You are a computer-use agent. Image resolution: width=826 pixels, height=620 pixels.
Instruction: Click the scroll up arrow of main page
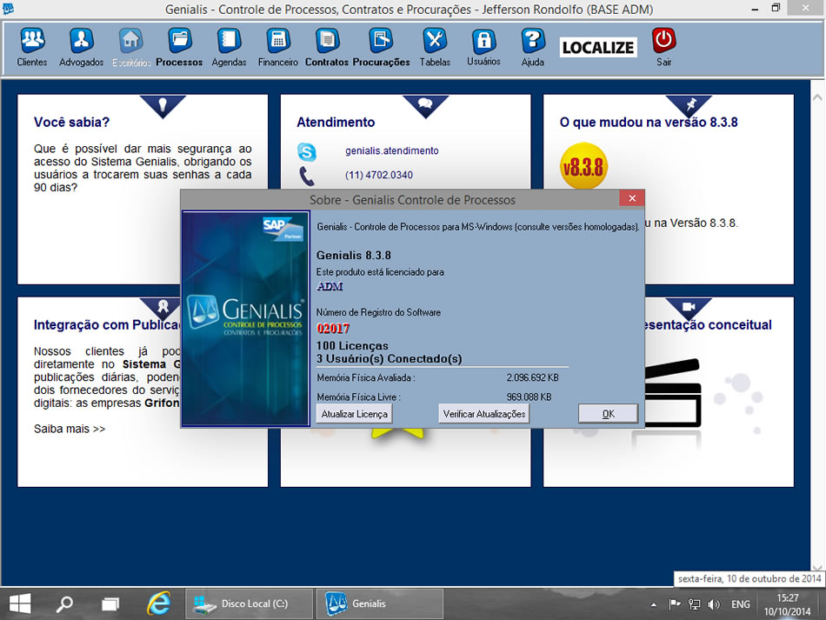(x=817, y=97)
